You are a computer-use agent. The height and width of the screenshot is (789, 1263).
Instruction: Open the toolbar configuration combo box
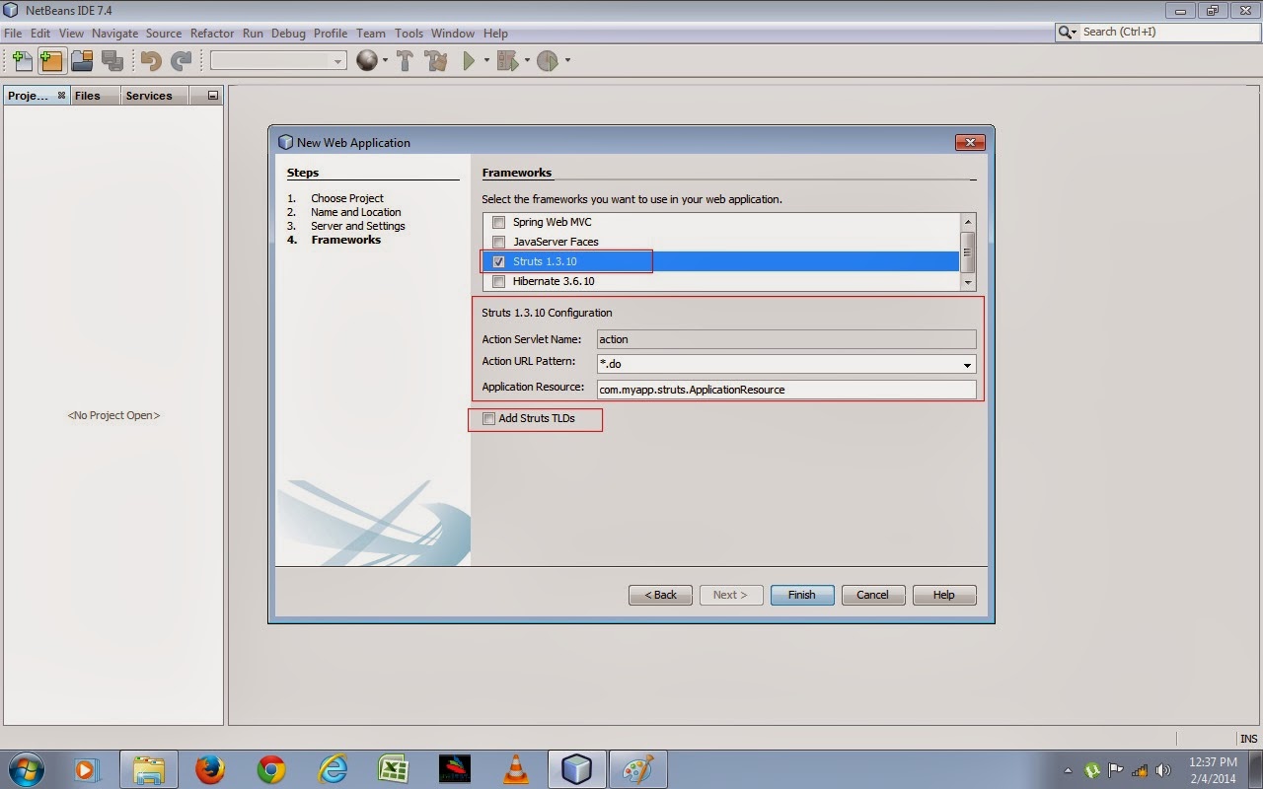click(278, 61)
